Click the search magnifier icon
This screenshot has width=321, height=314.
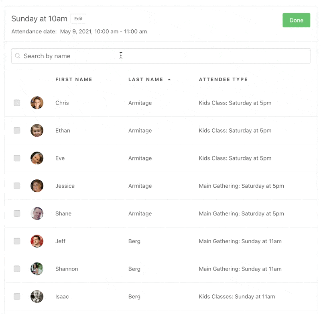pyautogui.click(x=18, y=56)
